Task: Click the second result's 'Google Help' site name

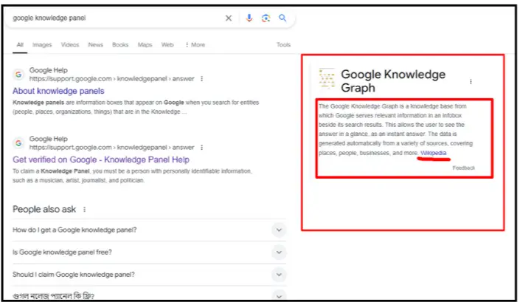Action: [x=49, y=139]
